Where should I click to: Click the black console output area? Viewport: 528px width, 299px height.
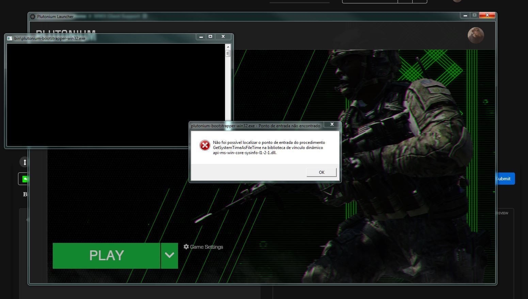(x=116, y=95)
